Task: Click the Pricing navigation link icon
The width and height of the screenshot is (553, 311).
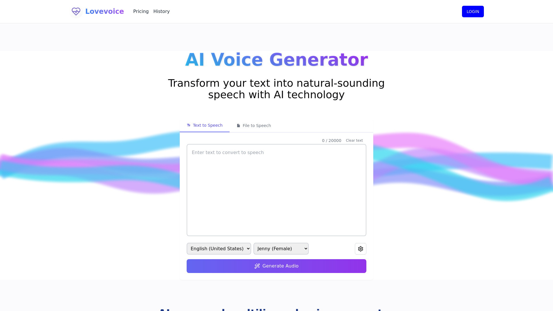Action: tap(141, 12)
